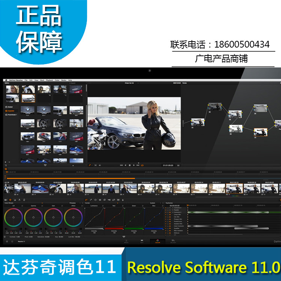The width and height of the screenshot is (281, 281).
Task: Toggle auto-keyframe for Linear Win row
Action: click(x=170, y=215)
